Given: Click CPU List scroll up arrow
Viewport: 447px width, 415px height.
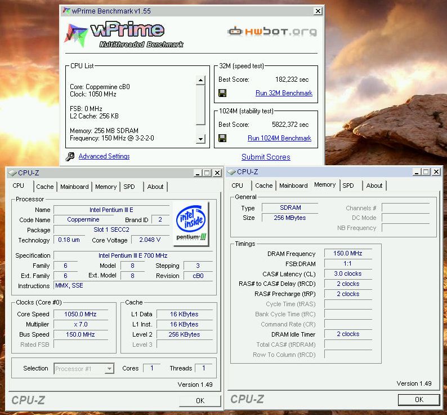Looking at the screenshot, I should coord(200,80).
